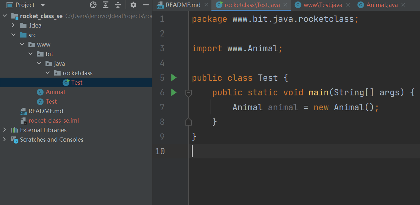Open the Project panel settings gear
The height and width of the screenshot is (205, 420).
(133, 5)
